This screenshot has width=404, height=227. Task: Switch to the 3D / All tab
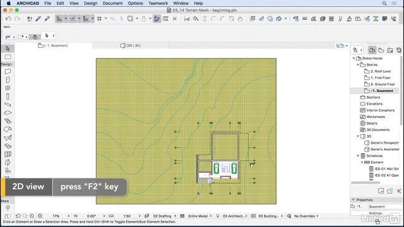131,45
